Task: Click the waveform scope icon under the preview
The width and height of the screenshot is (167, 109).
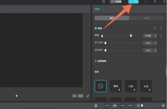Action: tap(75, 96)
